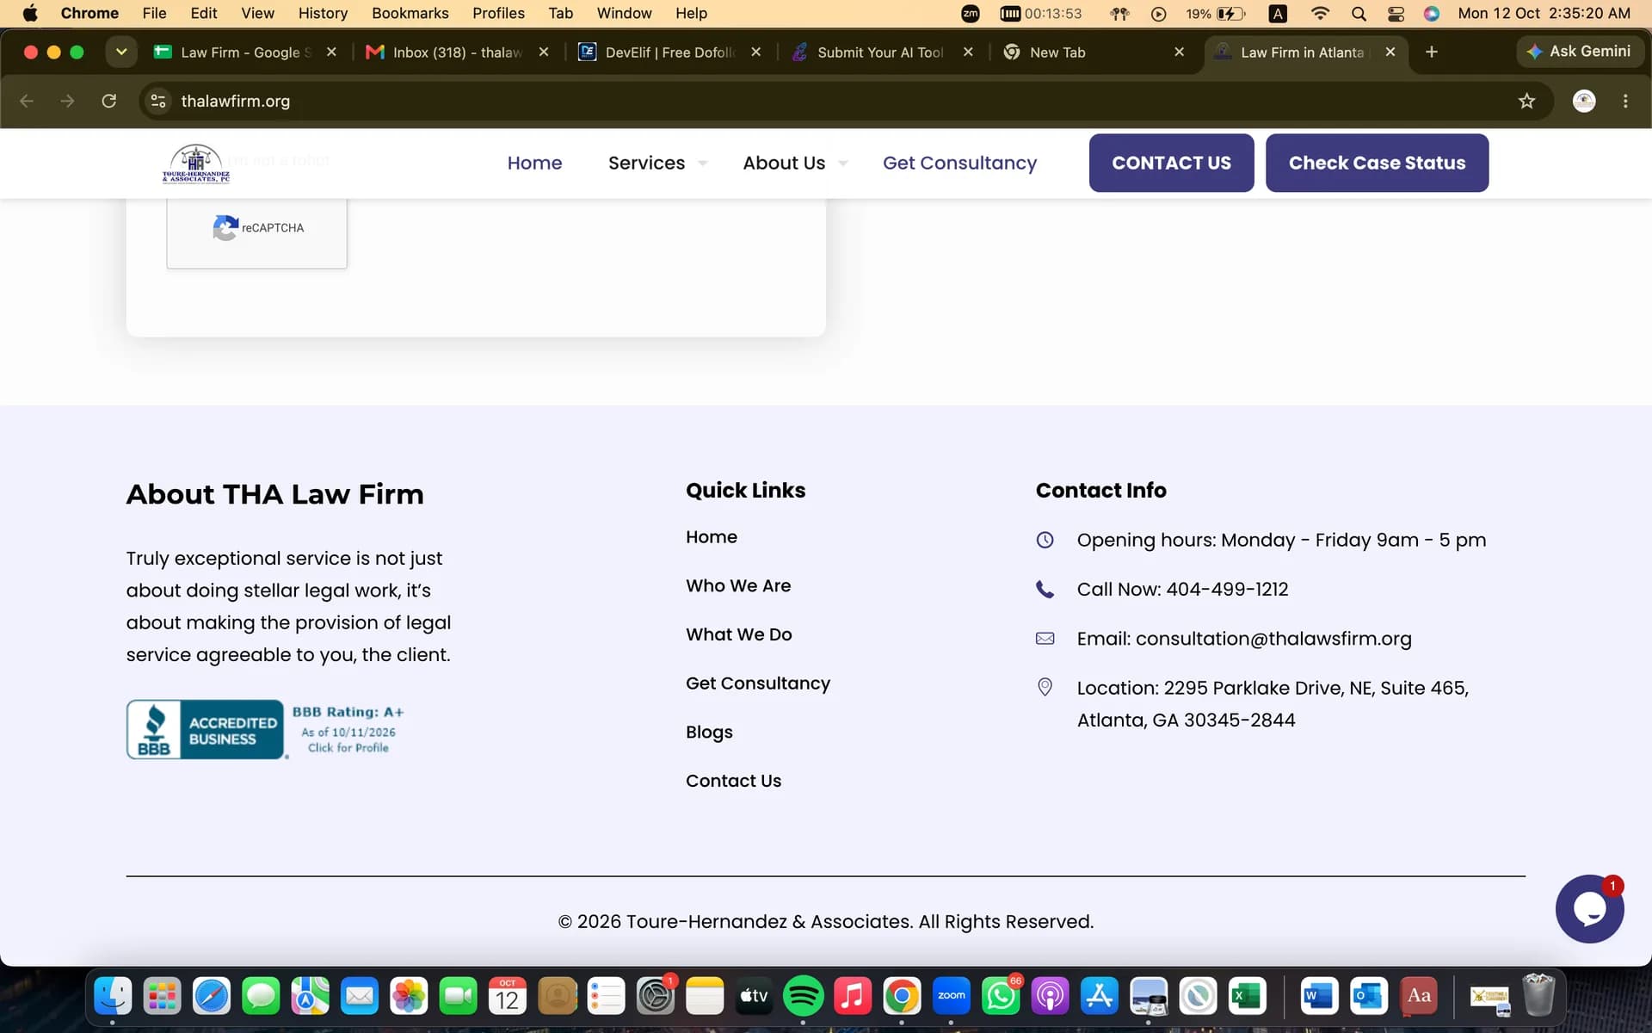Image resolution: width=1652 pixels, height=1033 pixels.
Task: Open Zoom from the dock
Action: 951,996
